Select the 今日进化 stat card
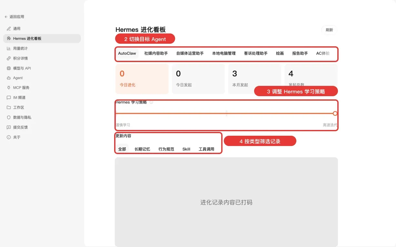Image resolution: width=396 pixels, height=247 pixels. 142,79
